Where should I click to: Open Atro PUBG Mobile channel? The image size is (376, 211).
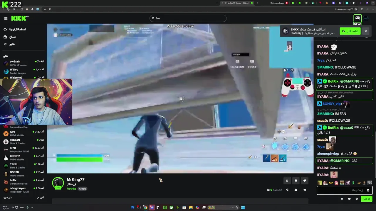click(23, 134)
